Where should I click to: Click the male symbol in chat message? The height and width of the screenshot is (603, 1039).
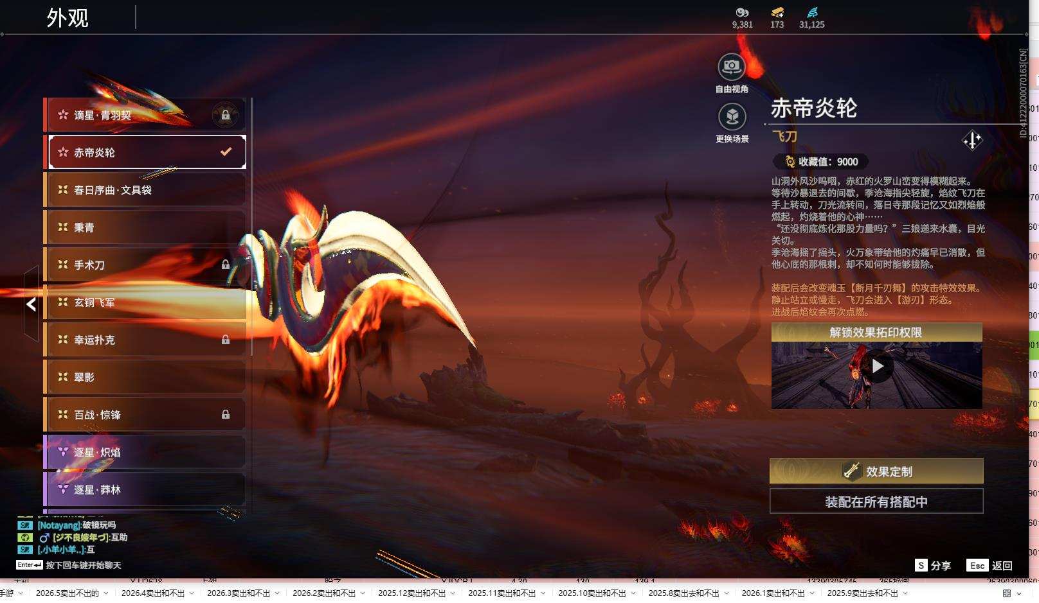(44, 537)
